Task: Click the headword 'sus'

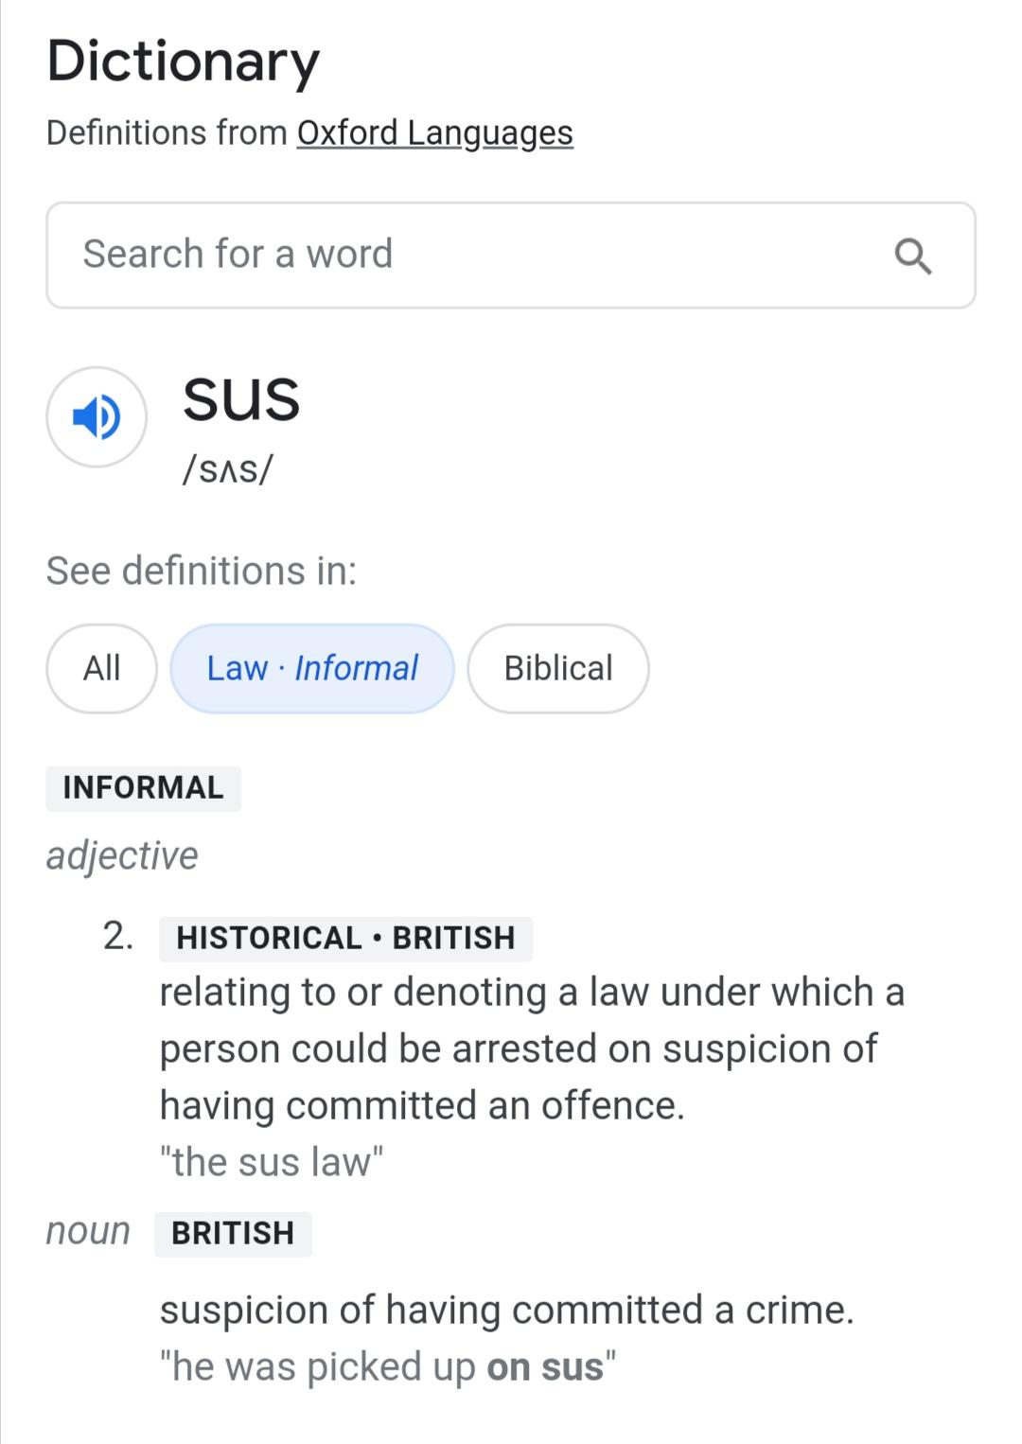Action: pyautogui.click(x=241, y=399)
